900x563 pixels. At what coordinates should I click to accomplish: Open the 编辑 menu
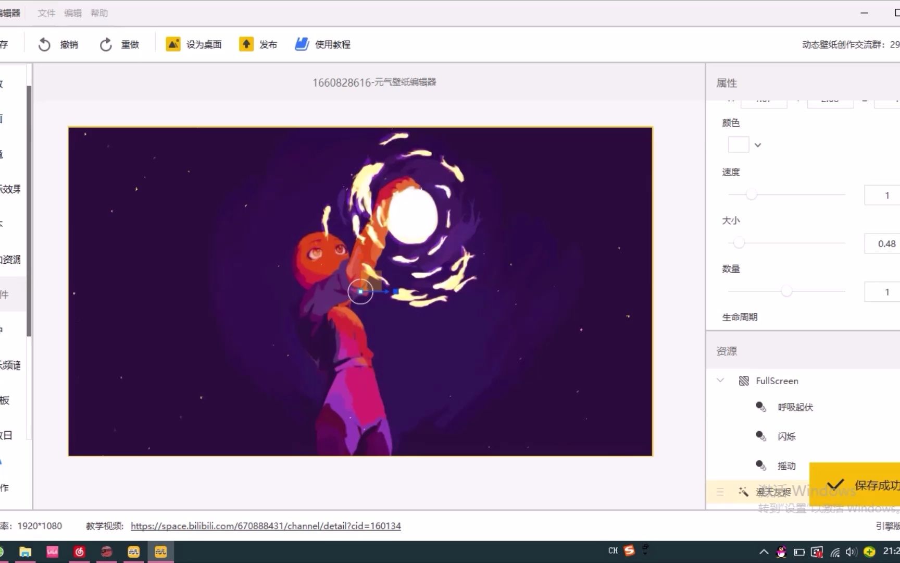73,13
